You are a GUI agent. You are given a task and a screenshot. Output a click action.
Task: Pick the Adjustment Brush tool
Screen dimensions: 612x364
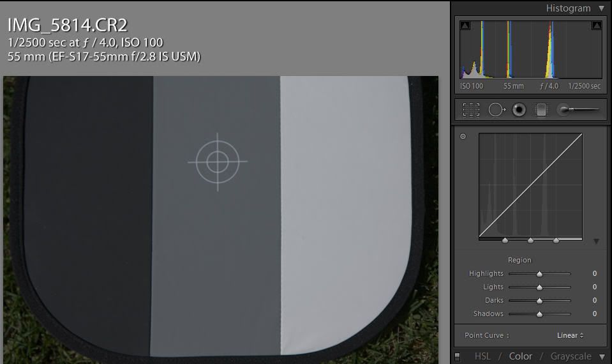(578, 110)
